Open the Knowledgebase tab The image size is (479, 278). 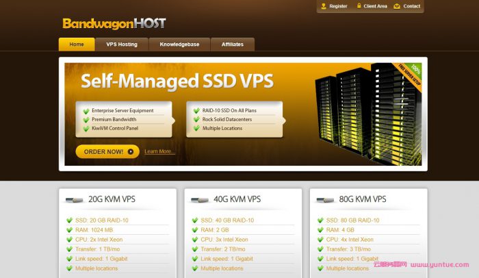(179, 45)
